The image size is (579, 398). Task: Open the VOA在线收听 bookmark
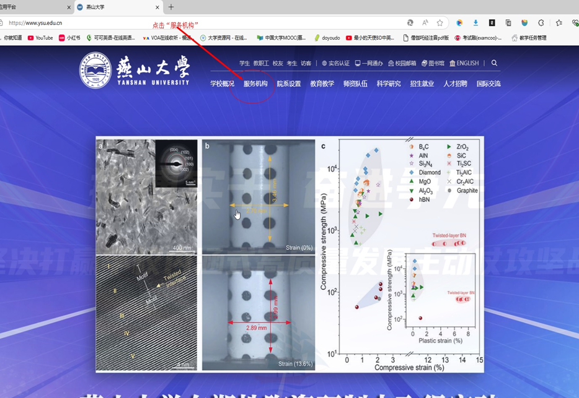pos(169,38)
